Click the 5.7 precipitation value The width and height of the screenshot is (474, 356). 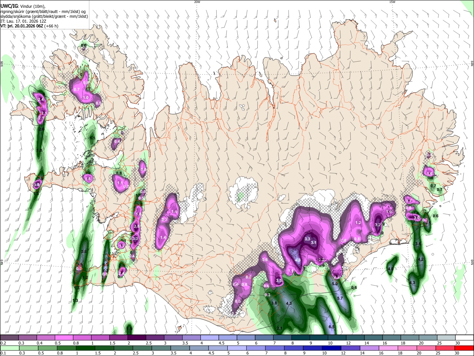tap(340, 298)
